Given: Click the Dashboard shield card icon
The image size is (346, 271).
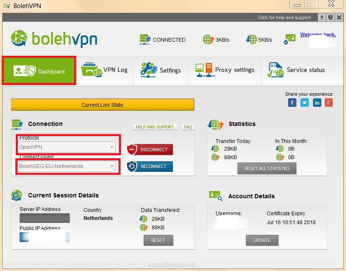Looking at the screenshot, I should 25,71.
